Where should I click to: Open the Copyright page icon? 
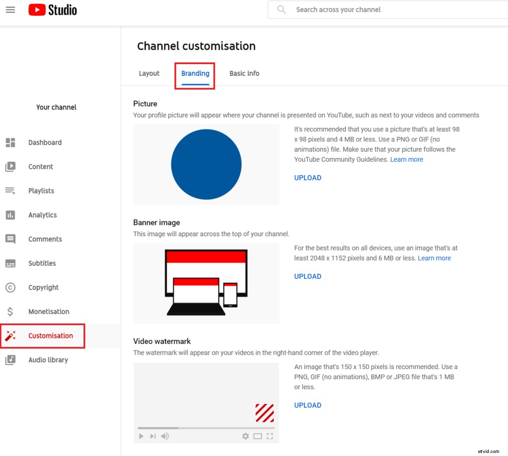click(x=10, y=287)
